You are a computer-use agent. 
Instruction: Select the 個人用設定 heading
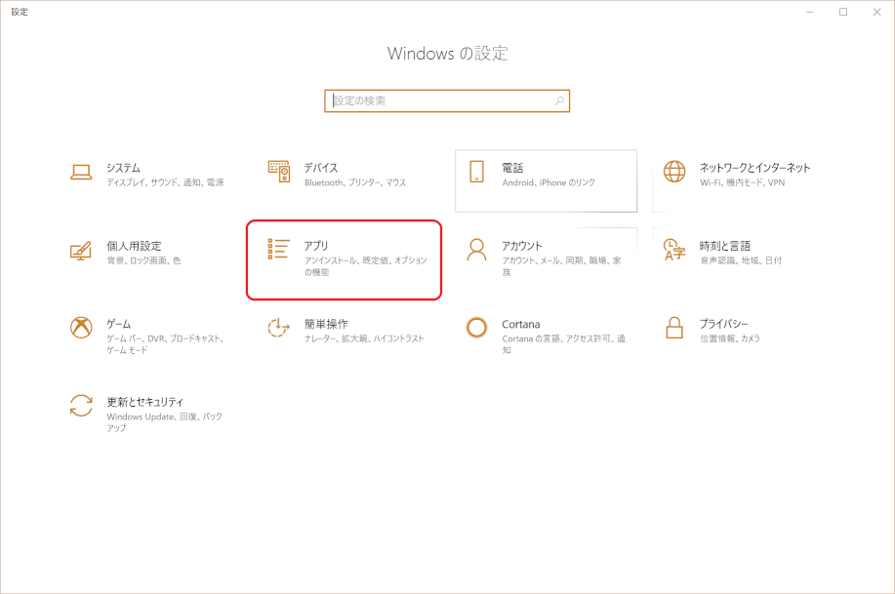(134, 246)
